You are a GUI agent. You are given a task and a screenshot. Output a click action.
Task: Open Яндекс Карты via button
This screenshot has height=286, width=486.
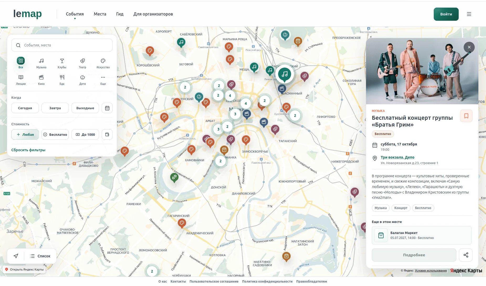[24, 269]
